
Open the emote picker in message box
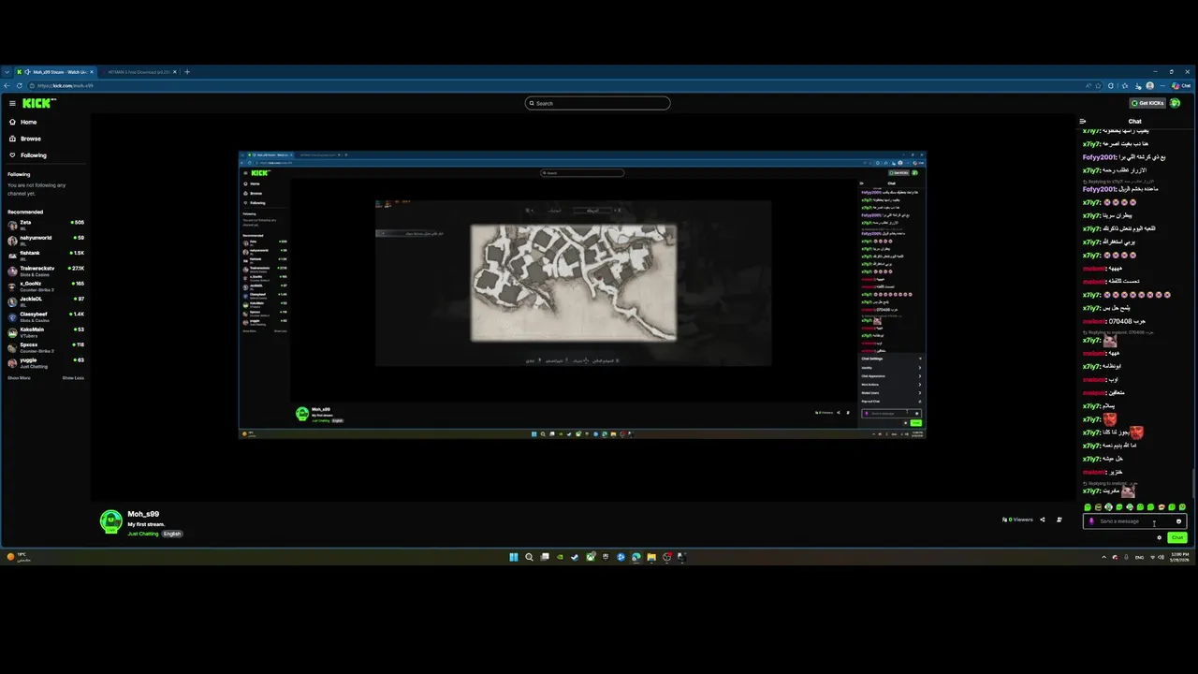pyautogui.click(x=1178, y=521)
